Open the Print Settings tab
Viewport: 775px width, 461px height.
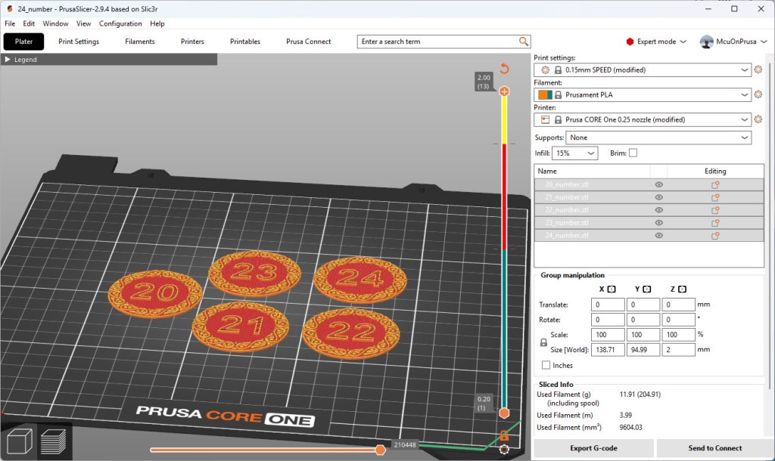coord(79,42)
